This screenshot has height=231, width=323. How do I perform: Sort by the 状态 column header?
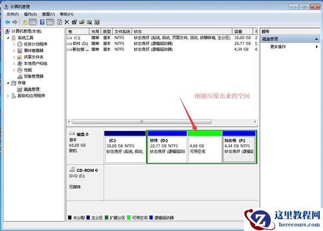[x=182, y=32]
